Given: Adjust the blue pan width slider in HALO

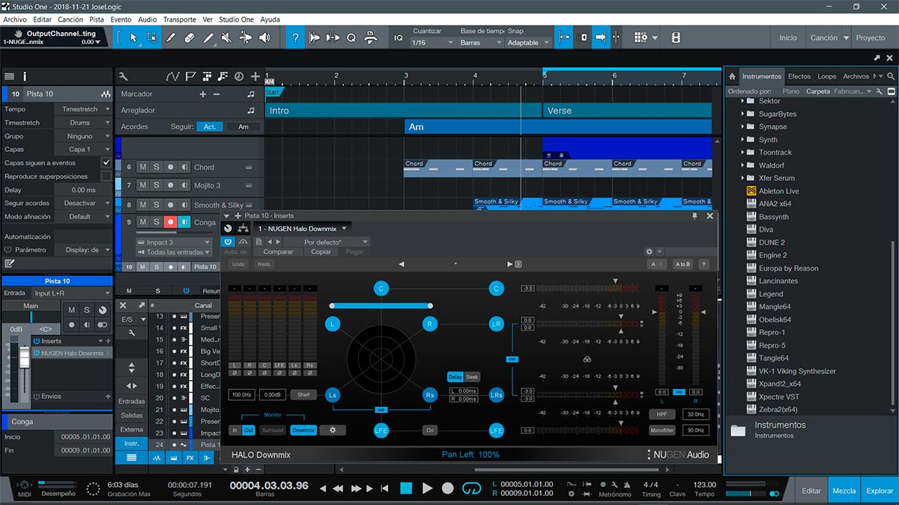Looking at the screenshot, I should click(x=381, y=305).
